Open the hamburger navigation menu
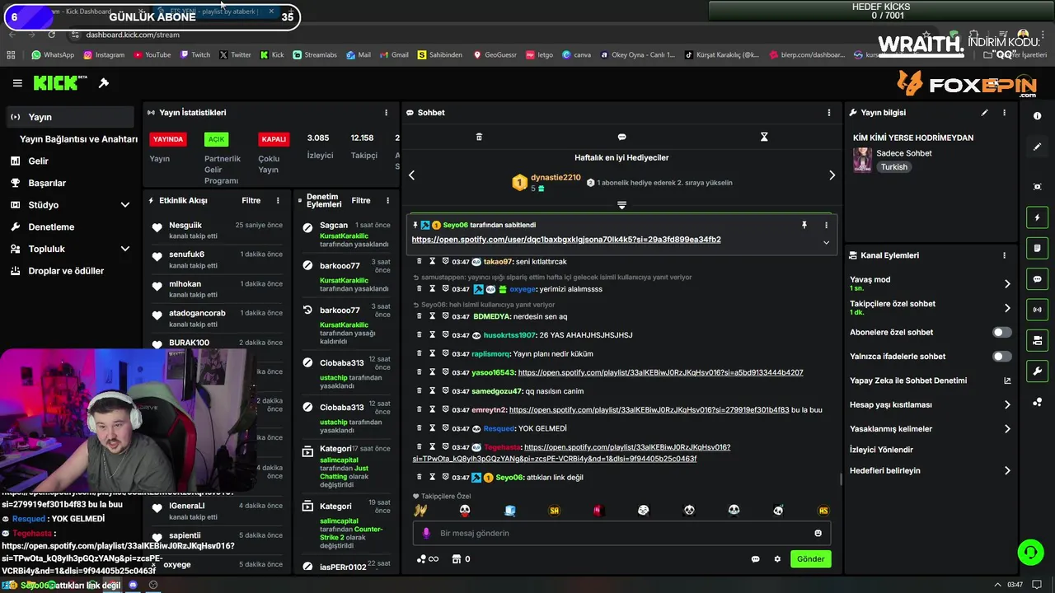The width and height of the screenshot is (1055, 593). click(17, 83)
